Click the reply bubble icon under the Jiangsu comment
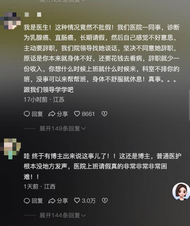Screen dimensions: 190x226 [27, 114]
